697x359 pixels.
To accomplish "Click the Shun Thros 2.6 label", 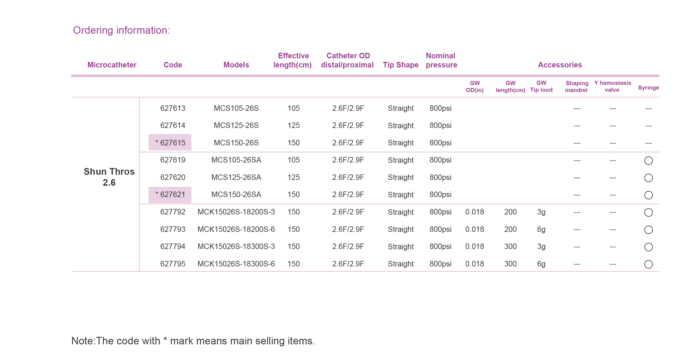I will tap(109, 177).
